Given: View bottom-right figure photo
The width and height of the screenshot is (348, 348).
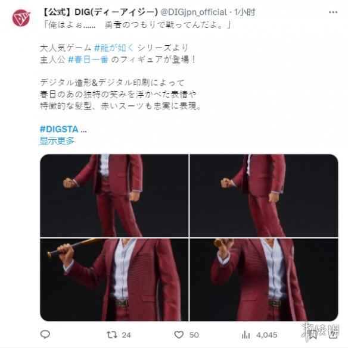Looking at the screenshot, I should [264, 280].
